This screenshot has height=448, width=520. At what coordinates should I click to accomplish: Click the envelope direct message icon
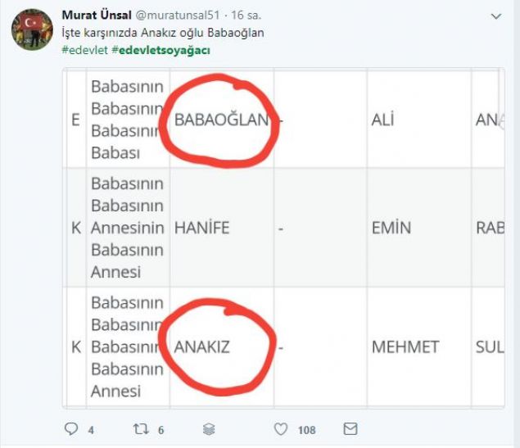point(350,428)
